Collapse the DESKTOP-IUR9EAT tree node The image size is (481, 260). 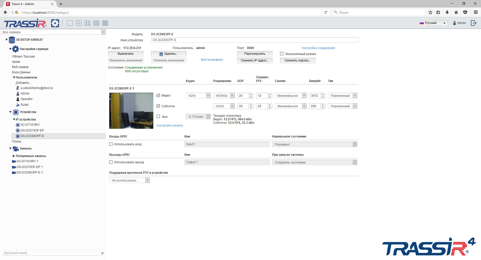pos(6,39)
